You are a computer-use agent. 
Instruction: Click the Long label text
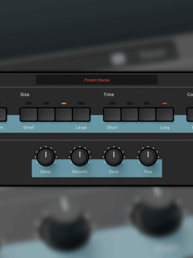(164, 127)
